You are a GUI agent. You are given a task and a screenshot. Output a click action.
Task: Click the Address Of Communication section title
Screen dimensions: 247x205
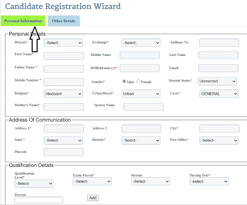(40, 120)
